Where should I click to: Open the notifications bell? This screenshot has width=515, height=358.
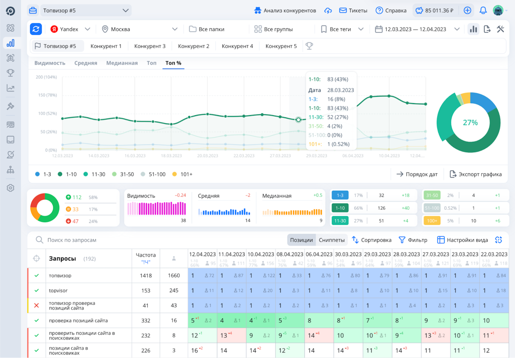pos(483,10)
